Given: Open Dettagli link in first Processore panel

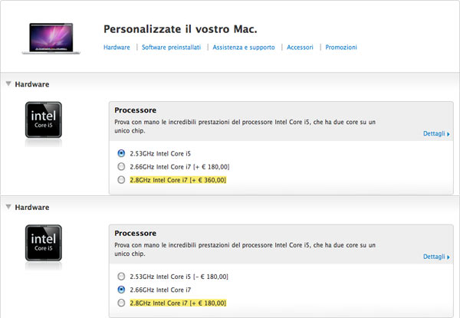Looking at the screenshot, I should [434, 133].
